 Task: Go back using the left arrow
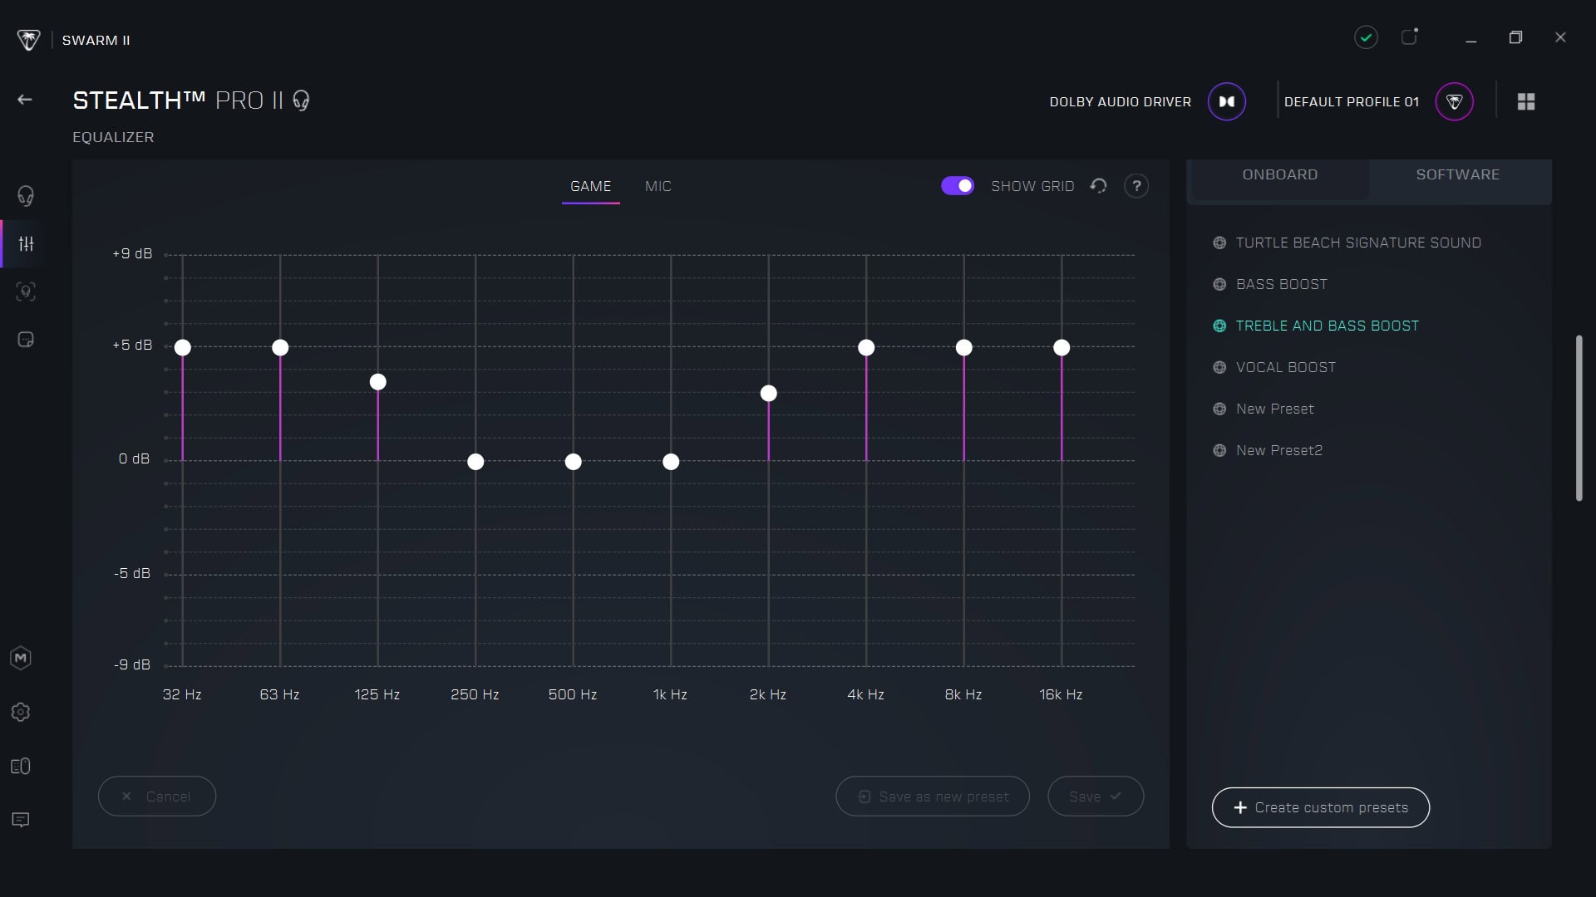(25, 100)
